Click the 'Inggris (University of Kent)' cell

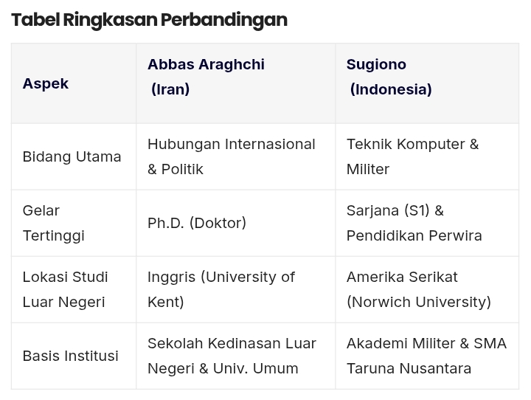(221, 289)
